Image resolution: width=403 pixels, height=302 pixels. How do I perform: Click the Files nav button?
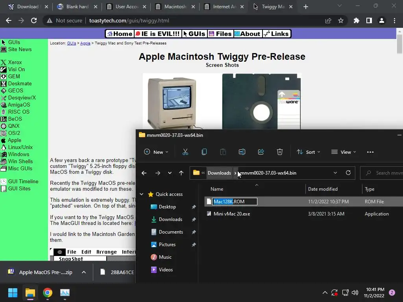[x=220, y=34]
